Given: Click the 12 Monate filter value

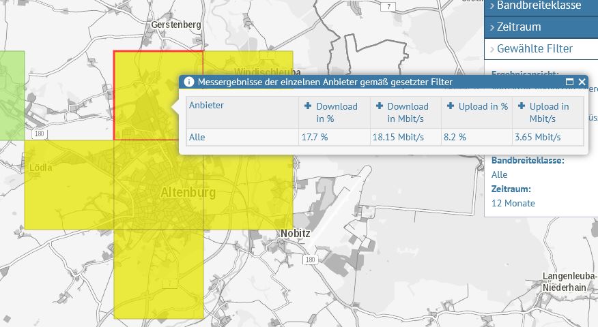Looking at the screenshot, I should (x=513, y=203).
